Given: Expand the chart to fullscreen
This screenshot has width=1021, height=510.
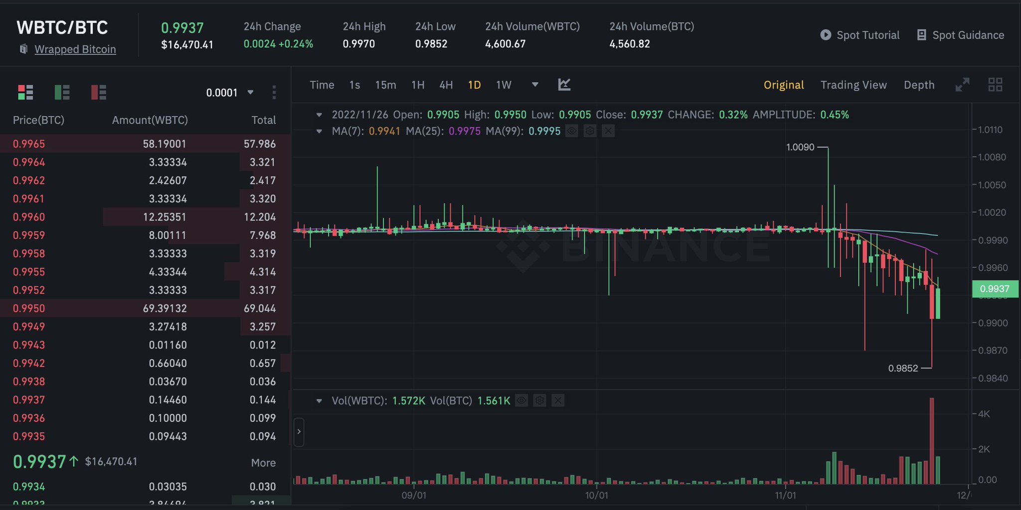Looking at the screenshot, I should coord(963,85).
